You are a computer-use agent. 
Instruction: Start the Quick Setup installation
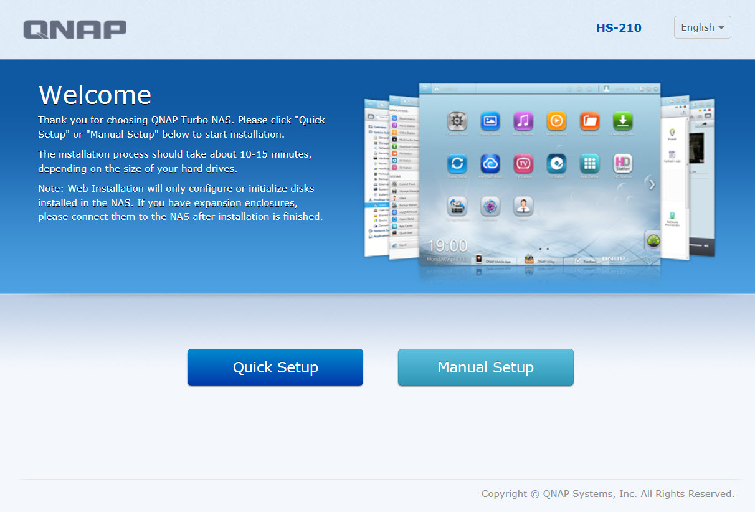coord(275,367)
